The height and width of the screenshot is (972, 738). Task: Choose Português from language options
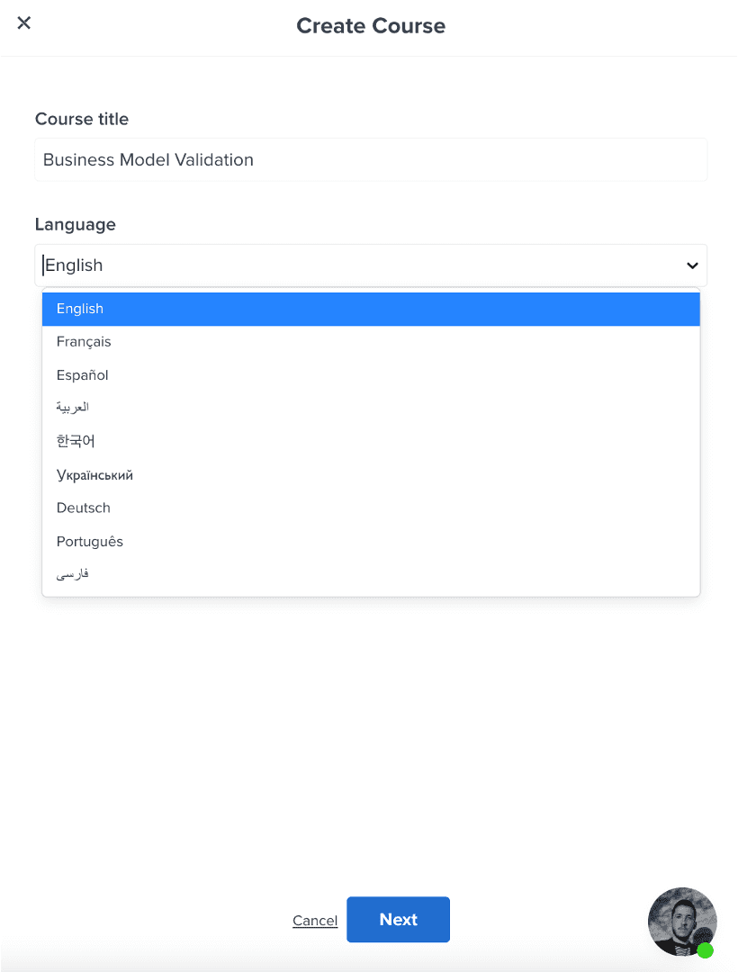(x=90, y=542)
